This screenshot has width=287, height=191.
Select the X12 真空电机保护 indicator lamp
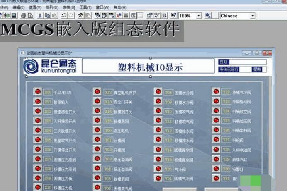[97, 91]
